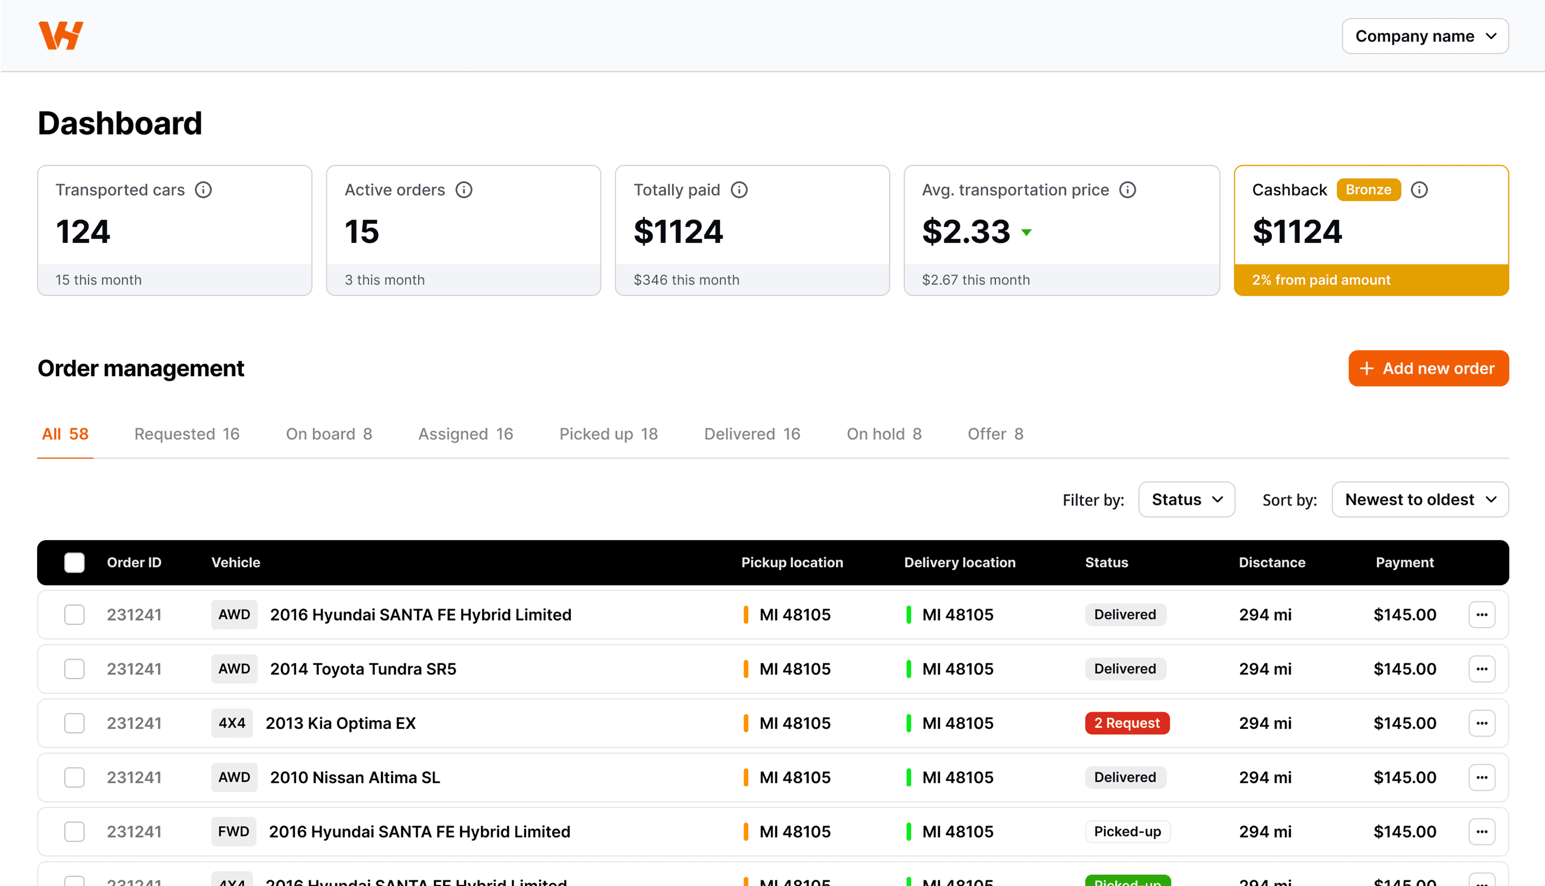Screen dimensions: 1545x886
Task: Select checkbox for 2013 Kia Optima EX order
Action: coord(74,723)
